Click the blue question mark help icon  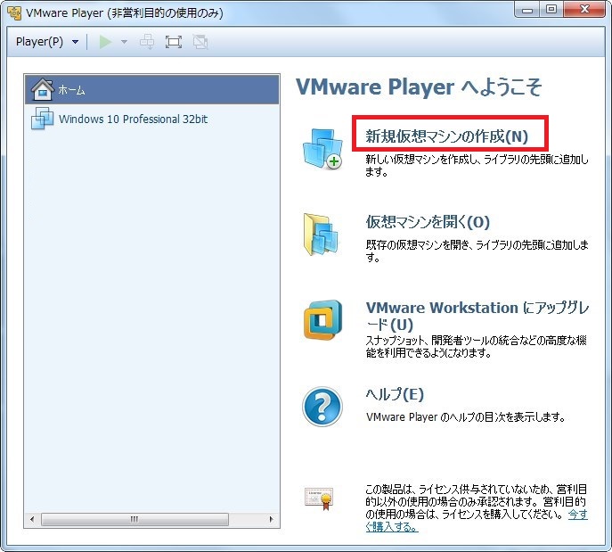[322, 407]
